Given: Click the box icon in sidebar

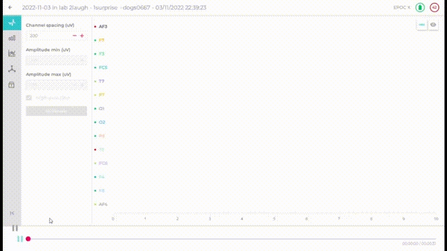Looking at the screenshot, I should [x=12, y=85].
